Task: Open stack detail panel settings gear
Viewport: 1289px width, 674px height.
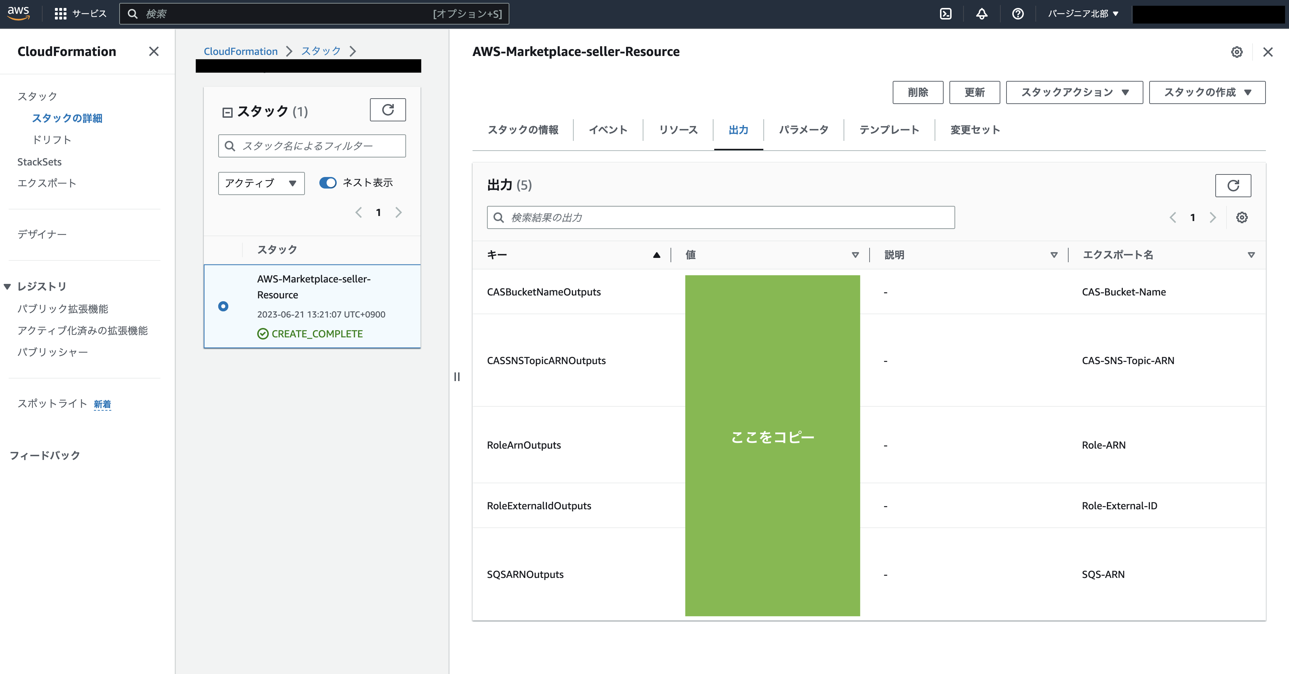Action: click(x=1237, y=52)
